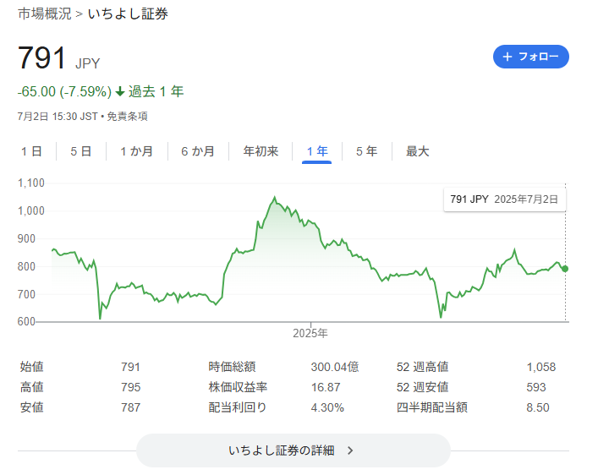
Task: Click the plus icon in フォロー button
Action: (x=507, y=57)
